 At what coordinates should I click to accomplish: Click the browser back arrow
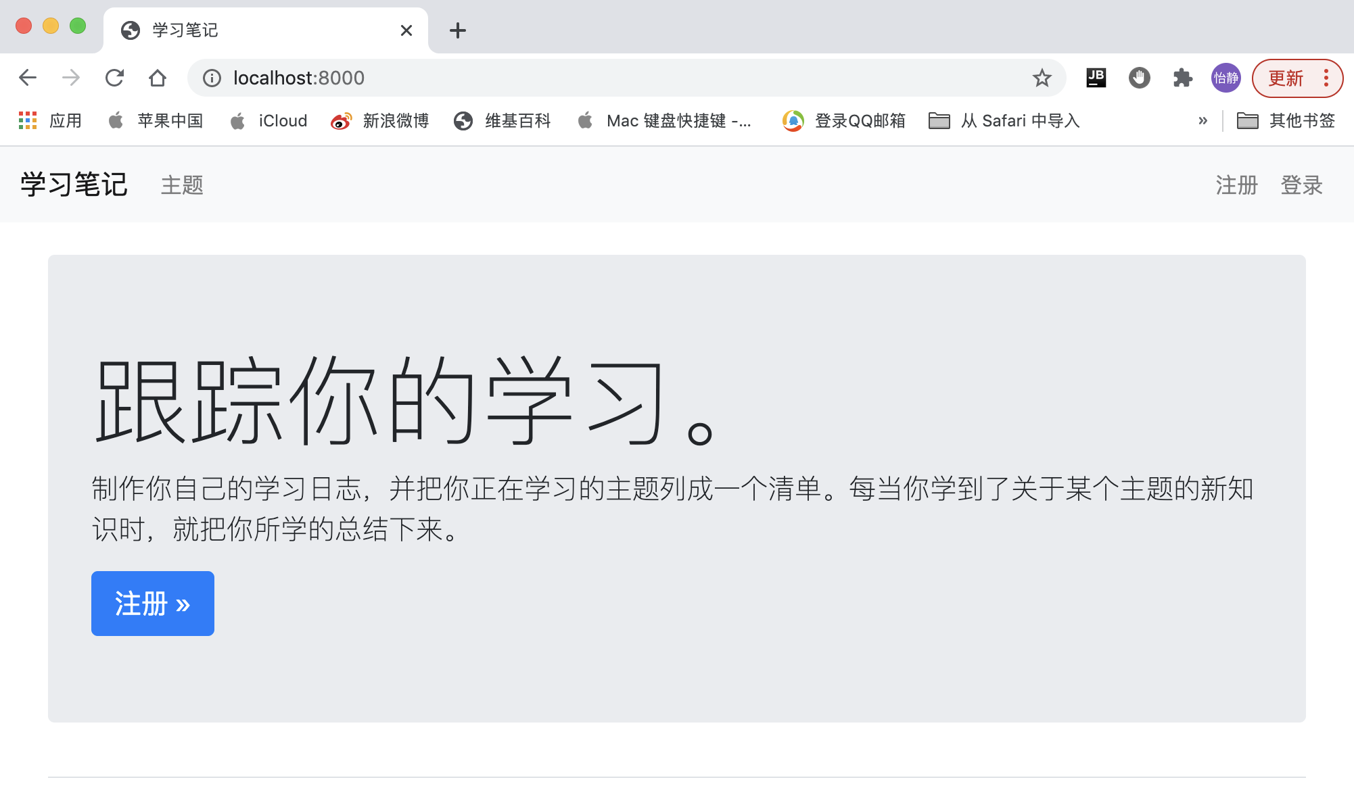click(28, 78)
